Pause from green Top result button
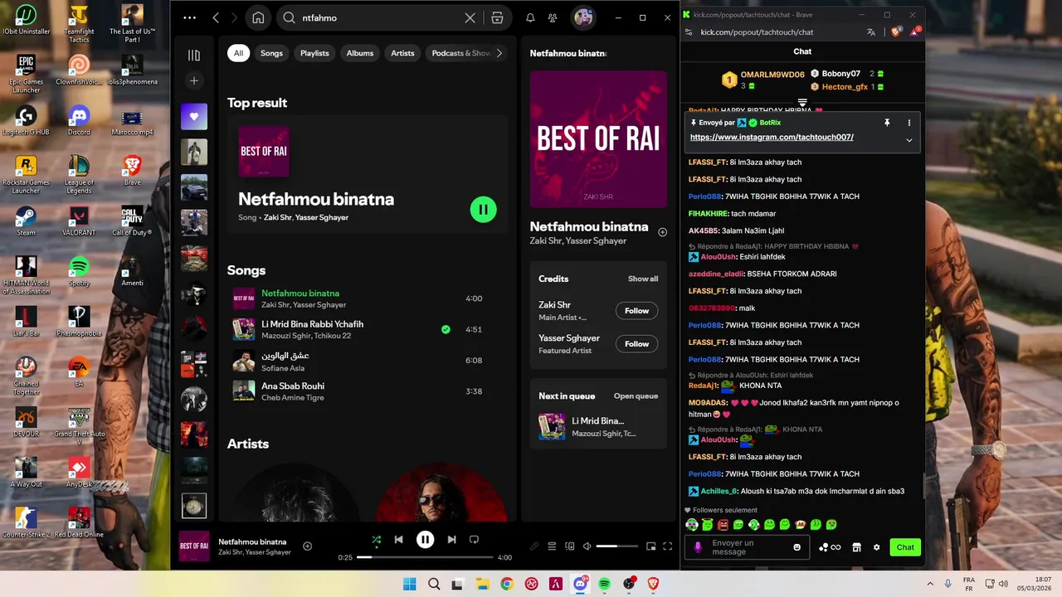The height and width of the screenshot is (597, 1062). coord(483,210)
